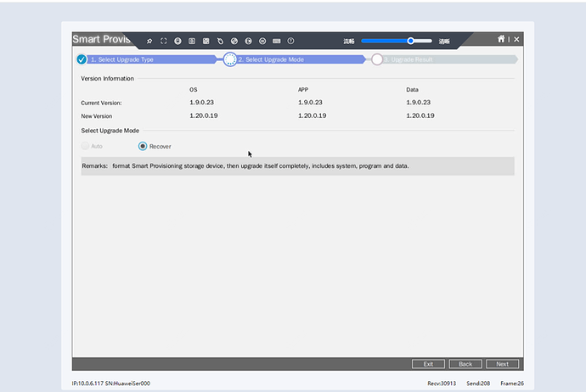Close the Smart Provisioning window
This screenshot has height=392, width=586.
pyautogui.click(x=516, y=40)
